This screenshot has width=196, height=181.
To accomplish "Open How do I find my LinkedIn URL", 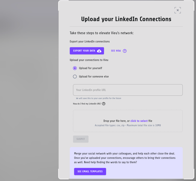I will click(87, 104).
